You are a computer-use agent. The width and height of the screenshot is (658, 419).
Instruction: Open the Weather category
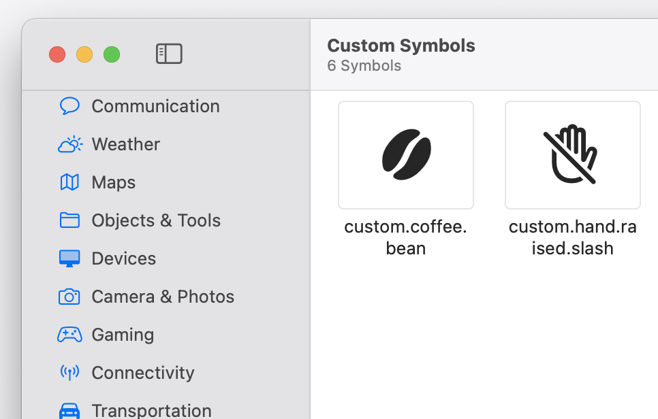[x=126, y=144]
